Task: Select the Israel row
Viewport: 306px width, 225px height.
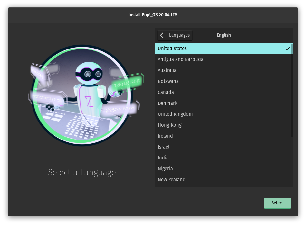Action: (x=224, y=147)
